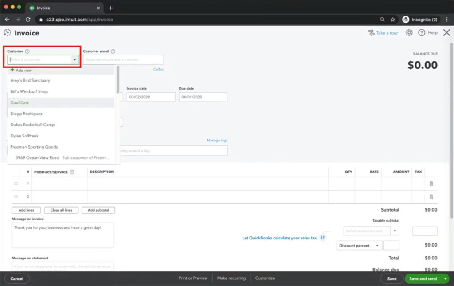Delete line 2 with trash icon
The image size is (454, 286).
point(431,197)
